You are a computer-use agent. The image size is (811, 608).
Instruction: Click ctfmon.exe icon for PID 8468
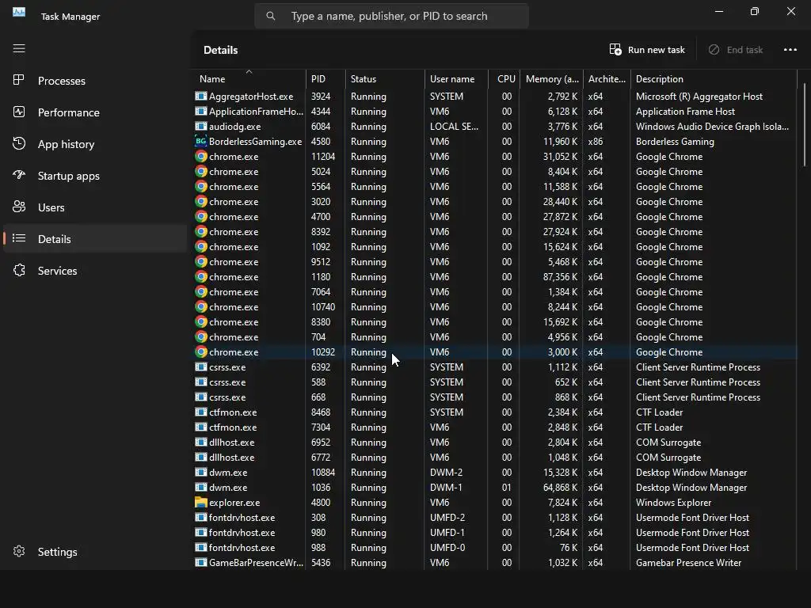pos(200,412)
